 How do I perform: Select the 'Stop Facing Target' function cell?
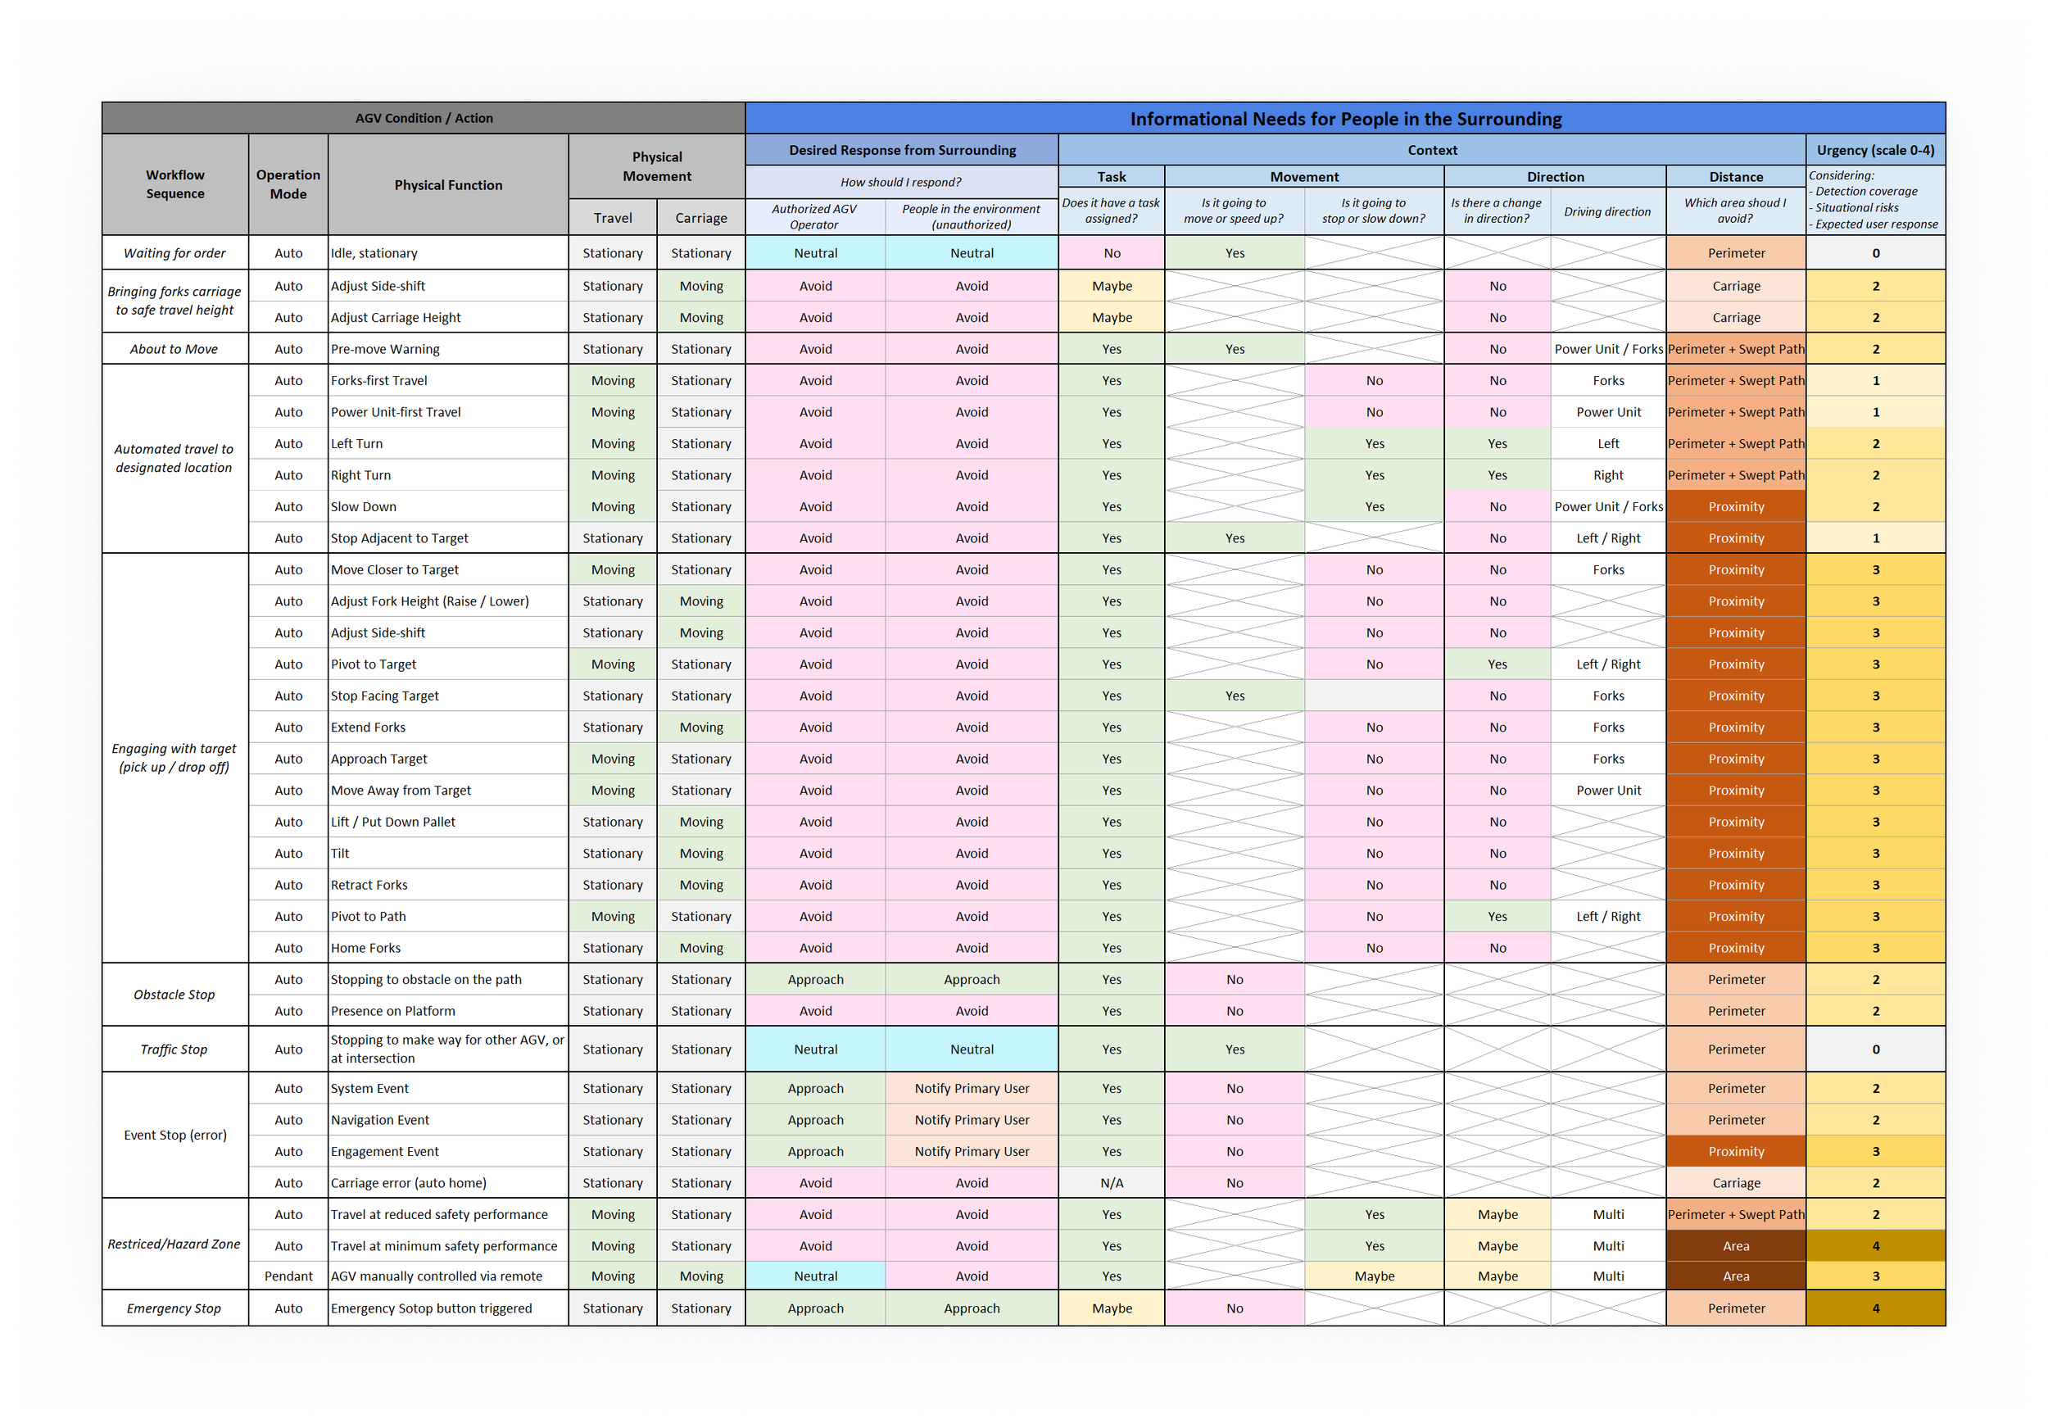point(384,696)
